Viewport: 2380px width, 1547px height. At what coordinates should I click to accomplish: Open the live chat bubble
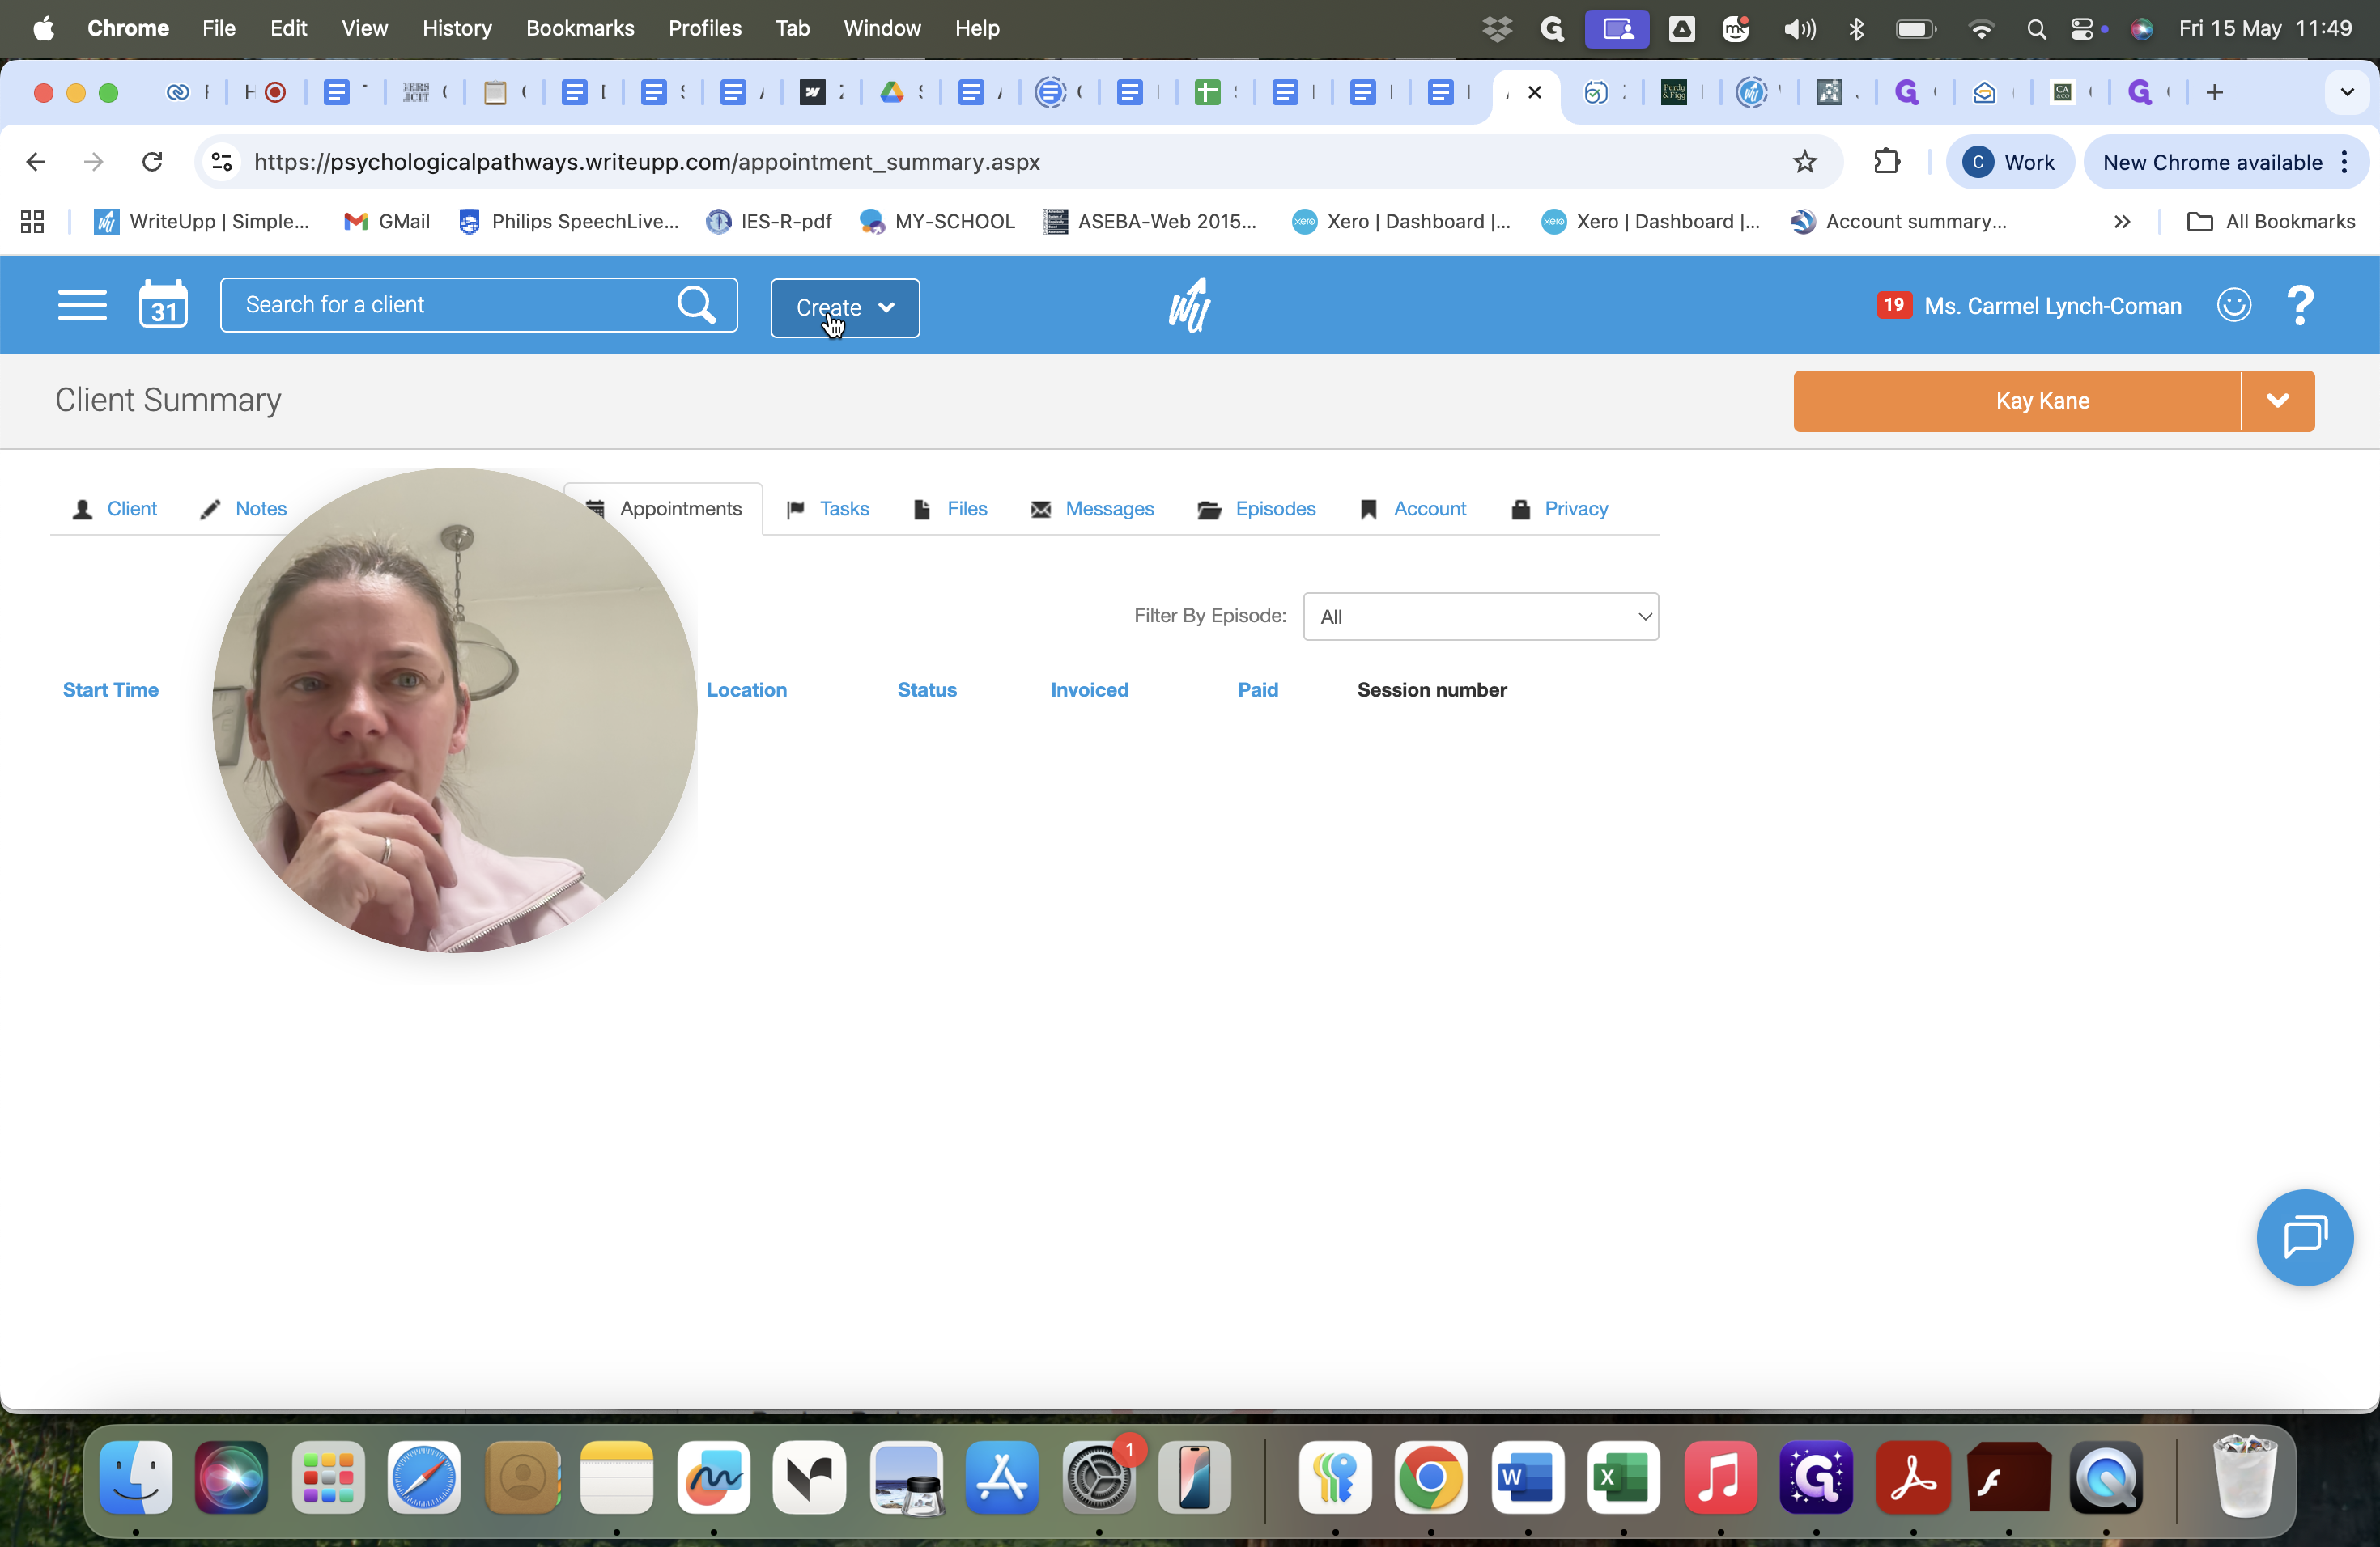coord(2304,1237)
